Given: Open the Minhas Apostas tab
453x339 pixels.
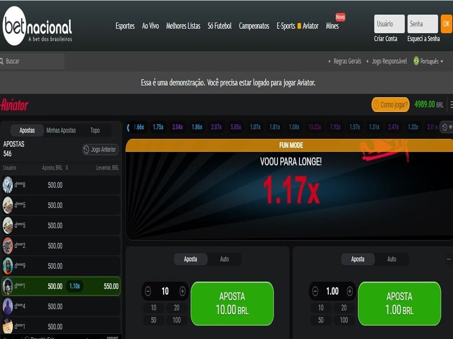Looking at the screenshot, I should [x=61, y=131].
